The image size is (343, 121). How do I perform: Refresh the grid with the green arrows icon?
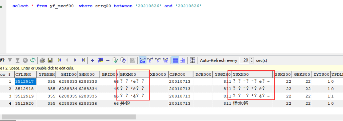pos(33,60)
